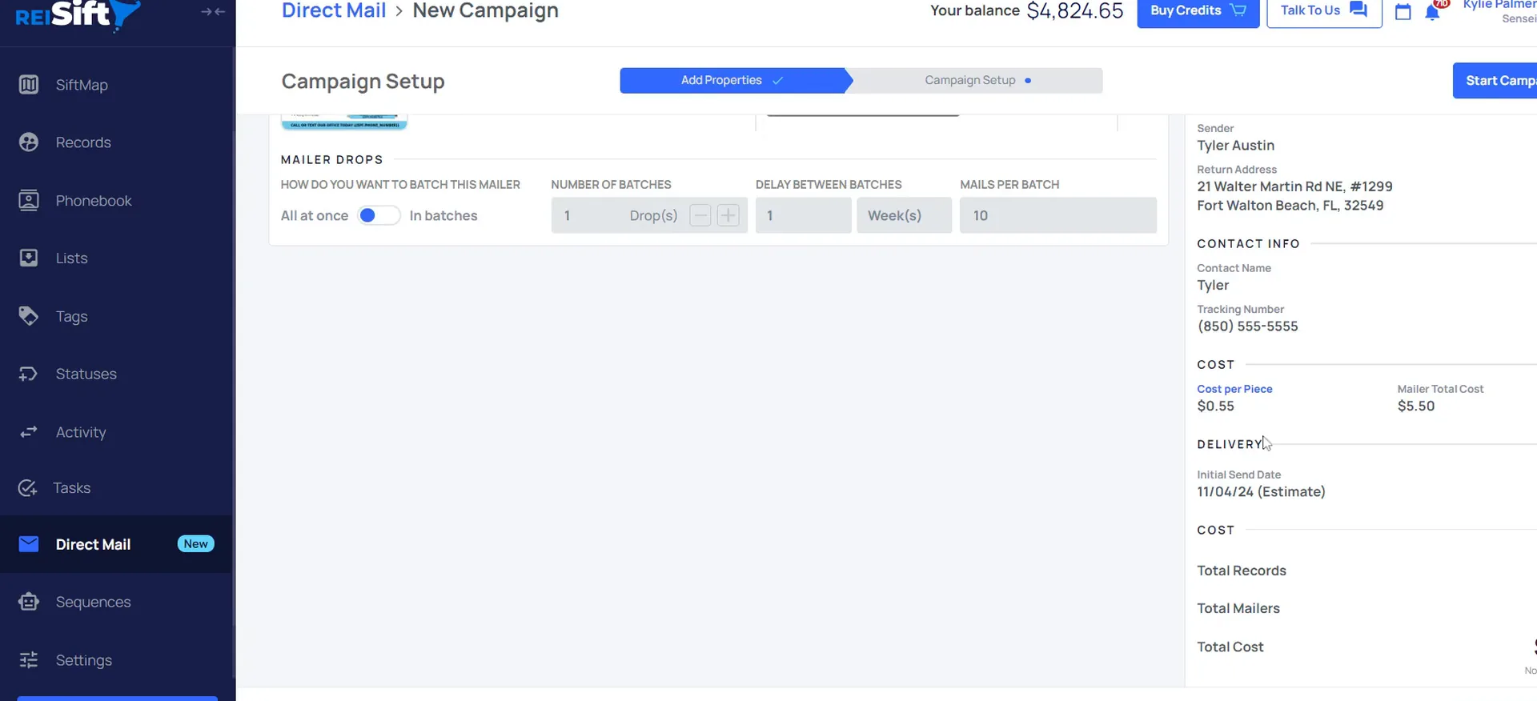Click the mailer template thumbnail
The height and width of the screenshot is (701, 1537).
pos(344,122)
